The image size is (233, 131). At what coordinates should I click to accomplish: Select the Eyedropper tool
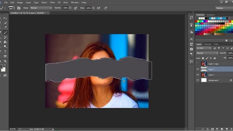pyautogui.click(x=5, y=28)
